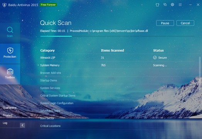Image resolution: width=202 pixels, height=139 pixels.
Task: Open the Log entry
Action: tap(5, 123)
